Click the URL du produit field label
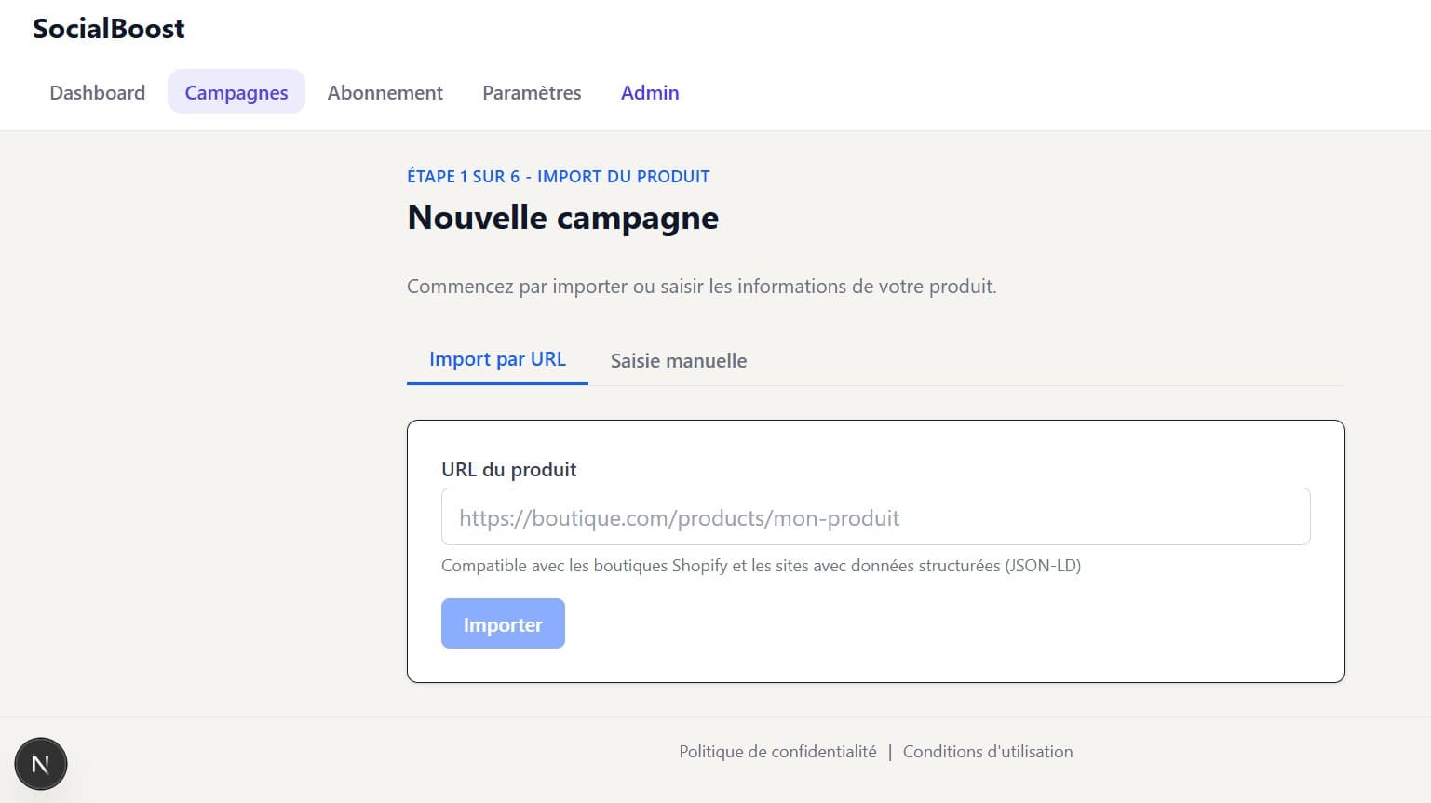 (x=509, y=470)
